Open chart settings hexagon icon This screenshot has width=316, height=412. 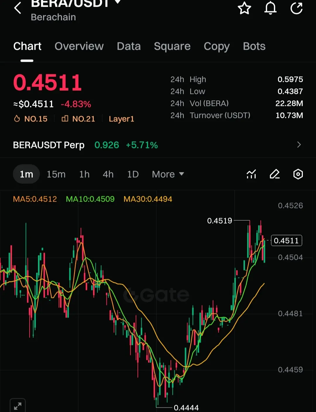pyautogui.click(x=298, y=174)
